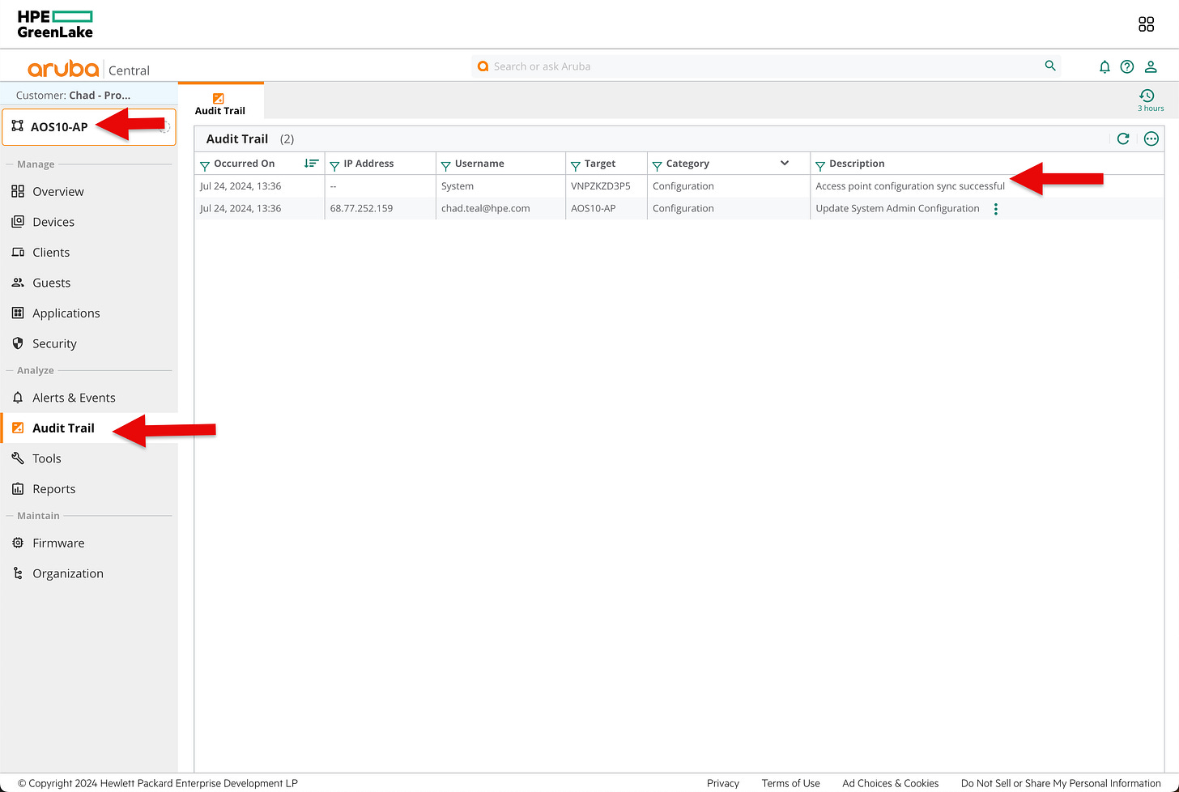
Task: Select Devices in the sidebar
Action: 53,221
